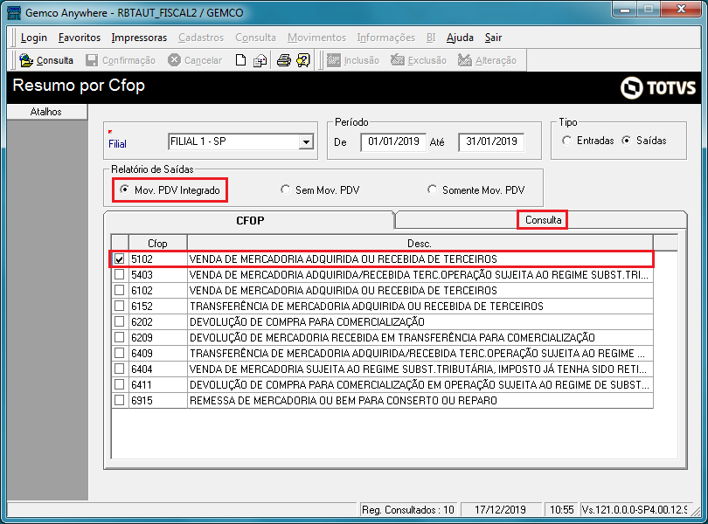
Task: Choose Somente Mov. PDV option
Action: pyautogui.click(x=432, y=190)
